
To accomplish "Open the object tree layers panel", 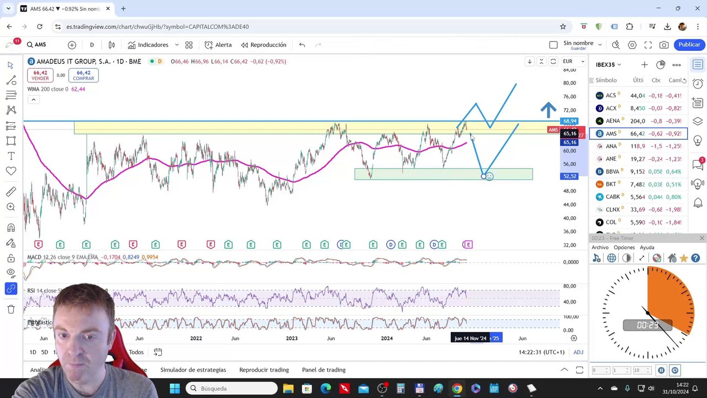I will pyautogui.click(x=698, y=122).
